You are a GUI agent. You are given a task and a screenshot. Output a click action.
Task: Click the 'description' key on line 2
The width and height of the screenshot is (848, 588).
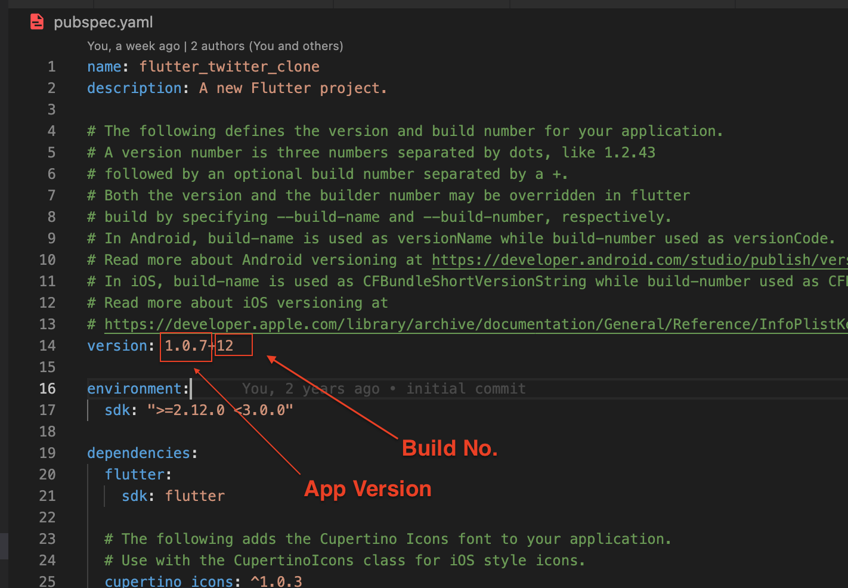coord(134,88)
